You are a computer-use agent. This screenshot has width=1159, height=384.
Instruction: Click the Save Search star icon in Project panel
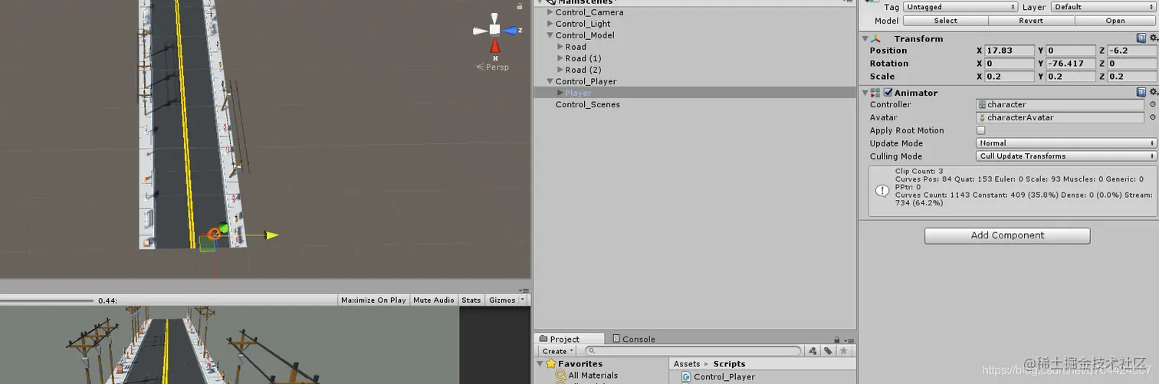pos(843,351)
